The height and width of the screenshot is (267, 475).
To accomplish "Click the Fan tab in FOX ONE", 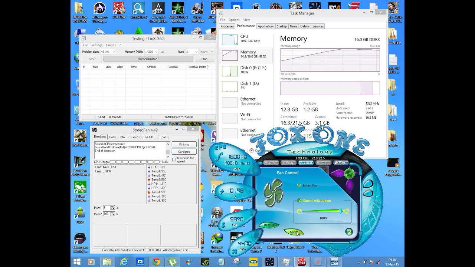I will [x=340, y=163].
